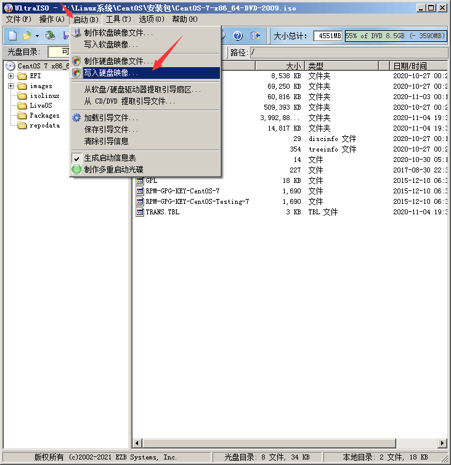Select 制作硬盘映像文件 menu entry
Screen dimensions: 451x465
118,61
